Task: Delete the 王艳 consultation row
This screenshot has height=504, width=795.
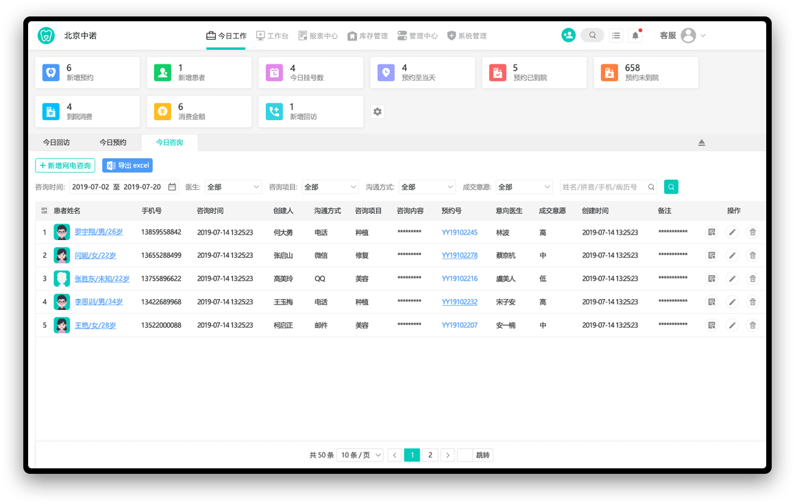Action: tap(753, 326)
